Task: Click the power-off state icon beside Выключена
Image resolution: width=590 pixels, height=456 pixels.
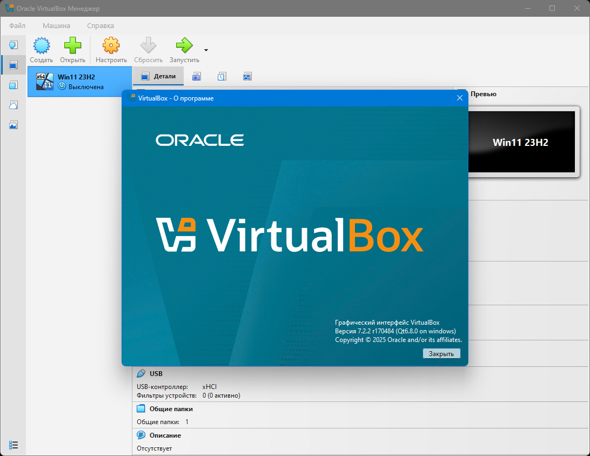Action: point(62,86)
